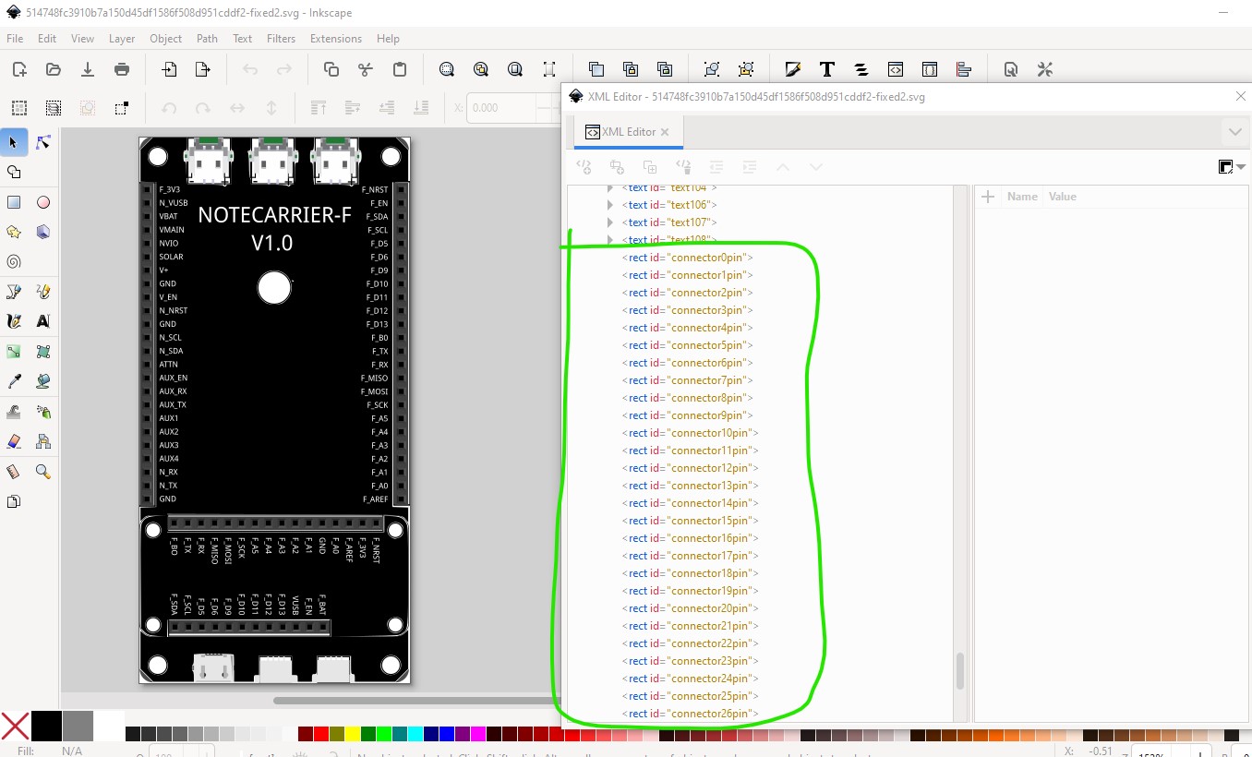Open the XML Editor panel dropdown chevron

point(1234,132)
